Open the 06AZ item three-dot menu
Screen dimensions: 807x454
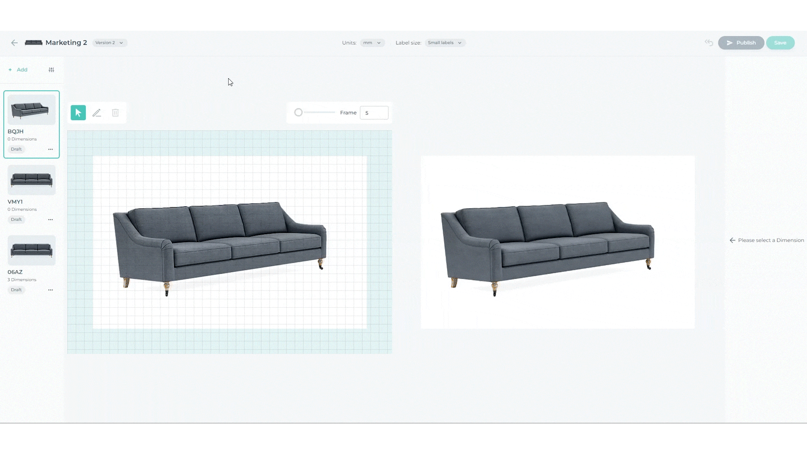(x=50, y=290)
